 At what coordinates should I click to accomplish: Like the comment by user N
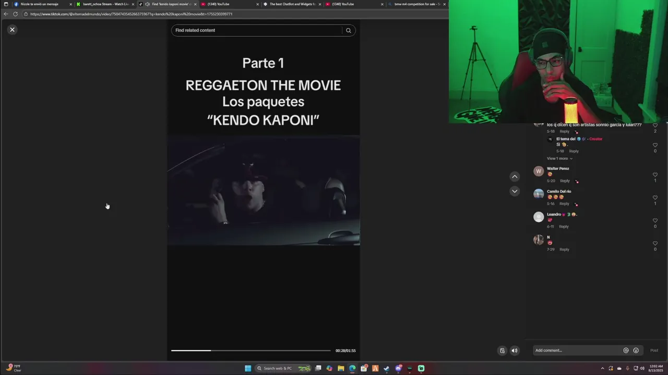coord(655,244)
